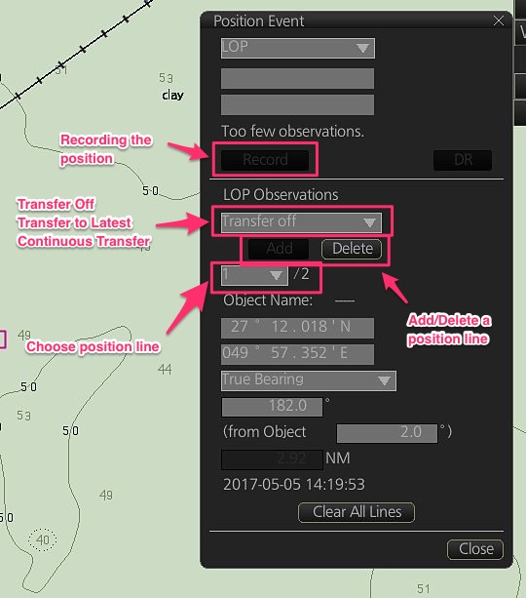
Task: Edit the longitude field 049° 57.352' E
Action: [297, 354]
